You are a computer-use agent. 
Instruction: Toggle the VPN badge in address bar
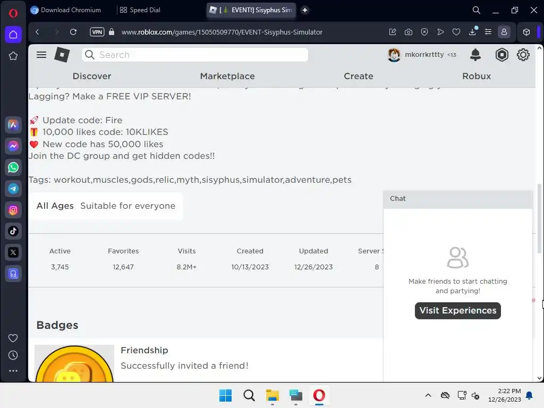pyautogui.click(x=97, y=32)
